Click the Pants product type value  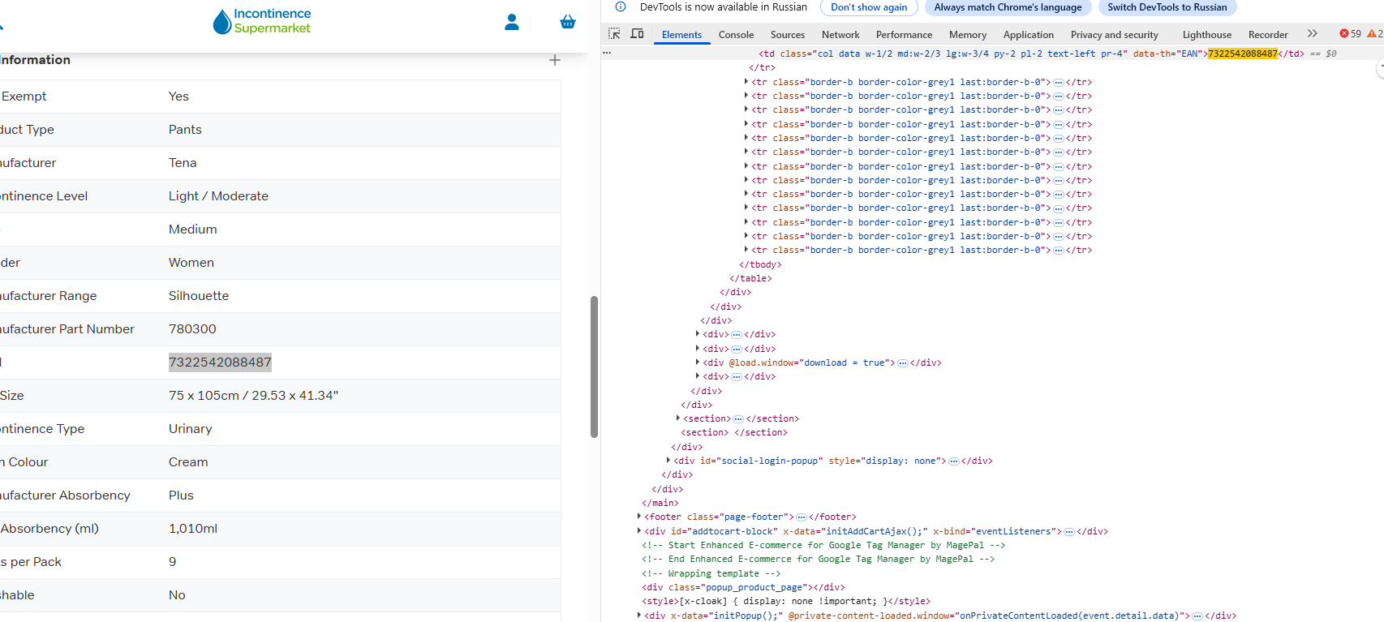(x=185, y=130)
